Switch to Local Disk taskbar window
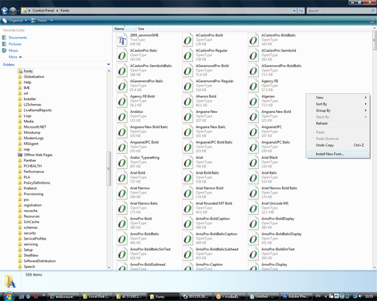Viewport: 377px width, 301px height. 96,297
